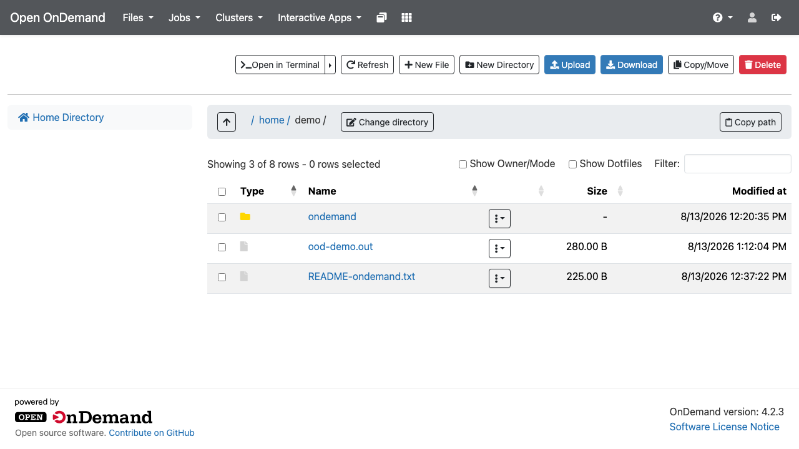This screenshot has height=449, width=799.
Task: Expand the Clusters menu
Action: click(x=239, y=17)
